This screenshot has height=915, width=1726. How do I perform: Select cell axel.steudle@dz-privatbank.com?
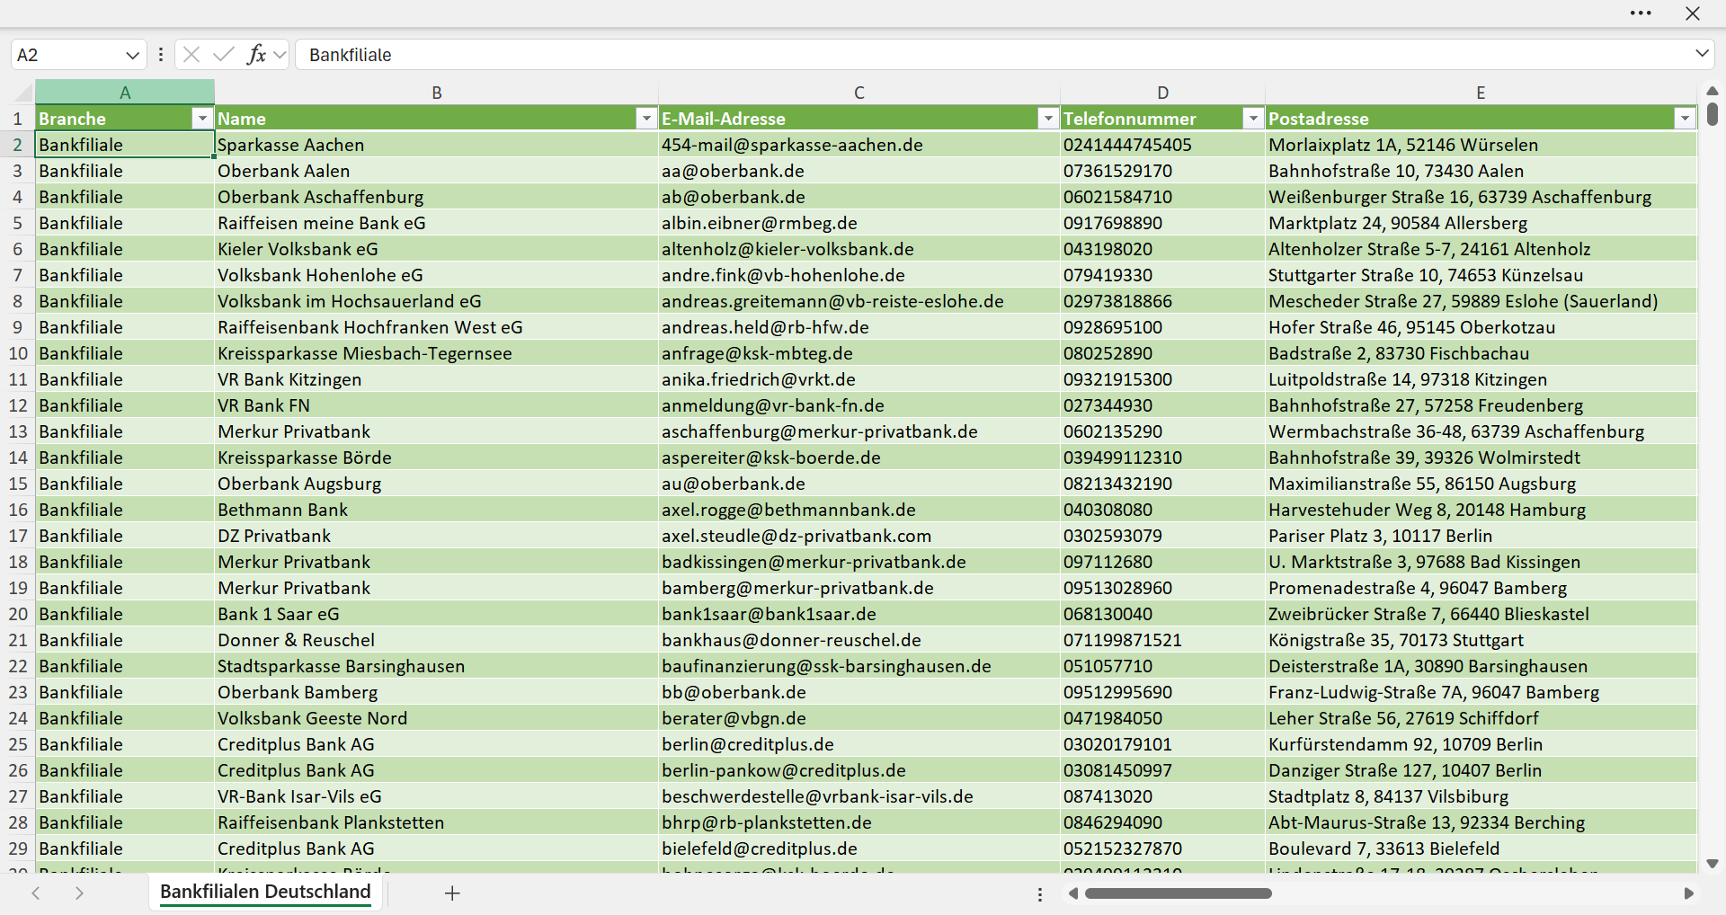click(x=859, y=536)
